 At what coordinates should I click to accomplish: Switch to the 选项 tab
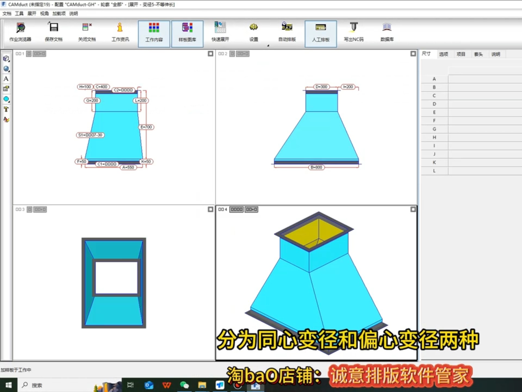tap(443, 54)
